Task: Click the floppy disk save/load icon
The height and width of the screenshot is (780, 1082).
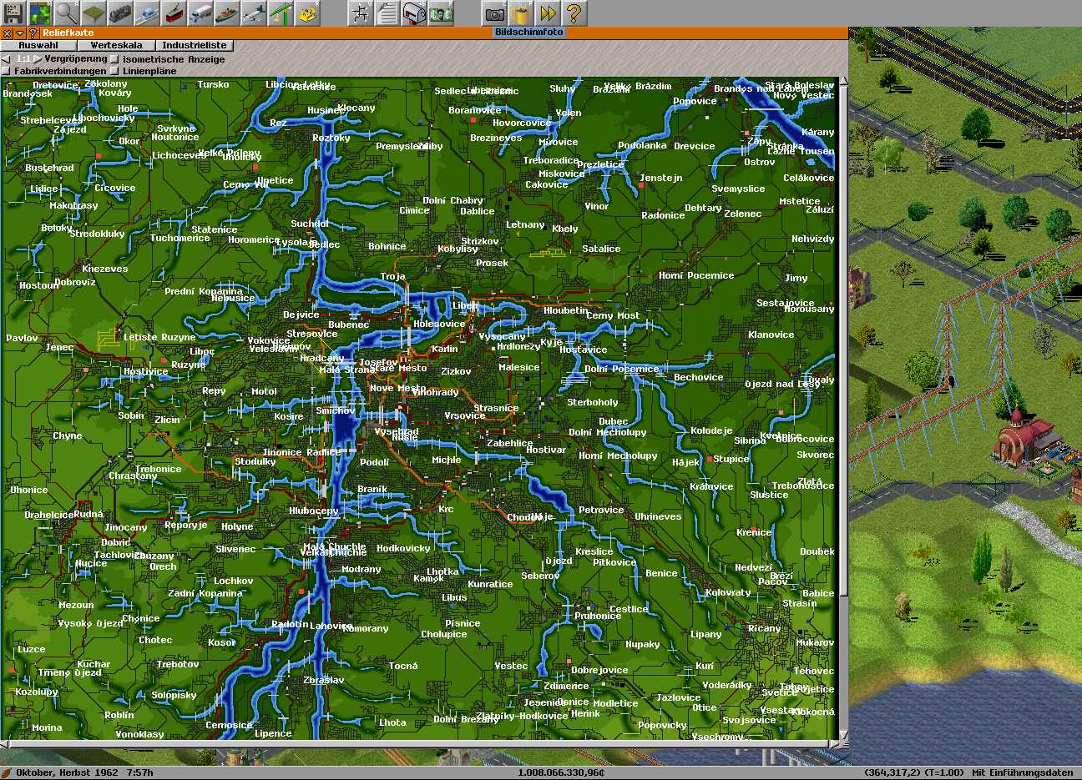Action: tap(13, 13)
